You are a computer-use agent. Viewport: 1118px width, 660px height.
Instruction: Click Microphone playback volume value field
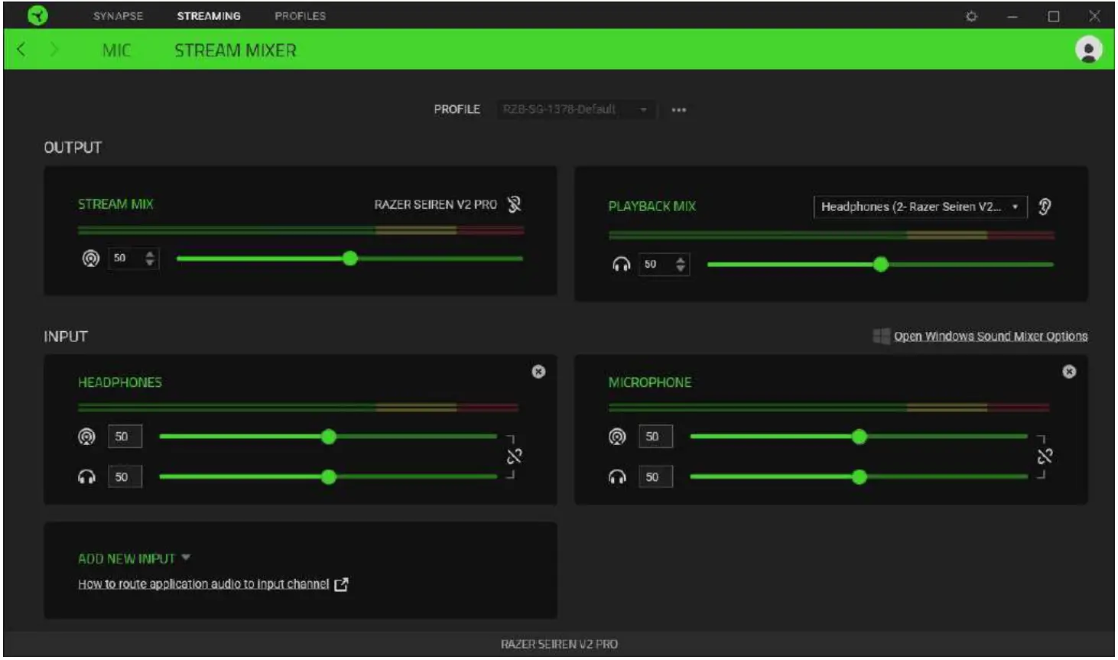point(655,477)
